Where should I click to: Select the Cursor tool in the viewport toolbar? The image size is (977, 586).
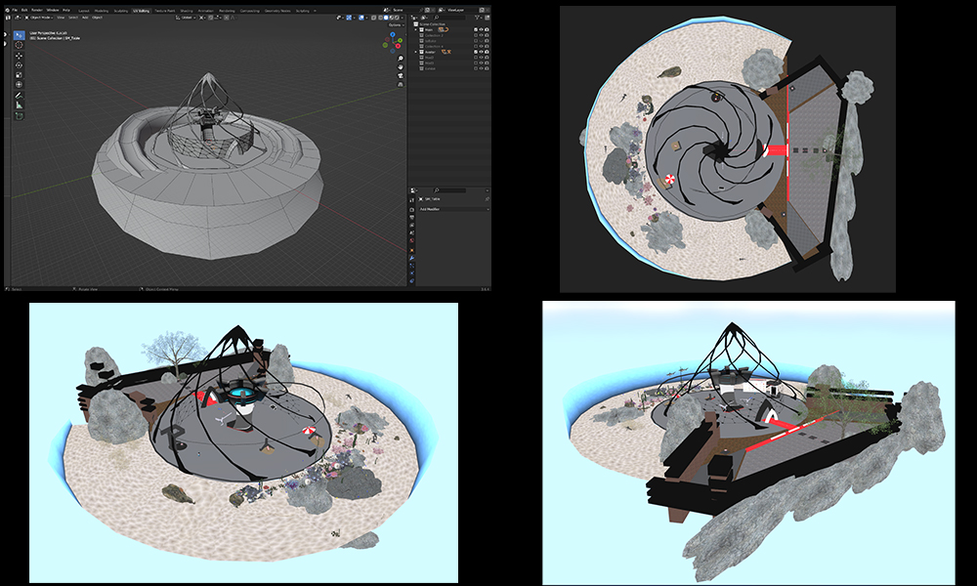tap(19, 44)
